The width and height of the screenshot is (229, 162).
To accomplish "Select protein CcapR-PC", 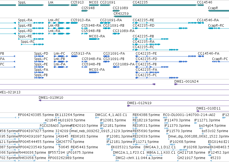I will [x=221, y=62].
